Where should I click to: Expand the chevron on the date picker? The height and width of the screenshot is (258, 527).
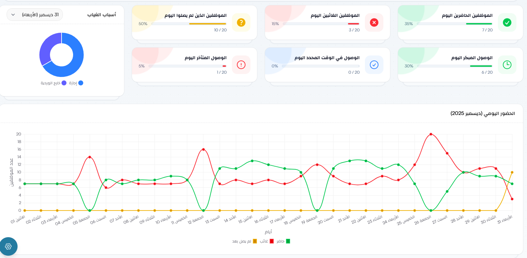point(13,15)
